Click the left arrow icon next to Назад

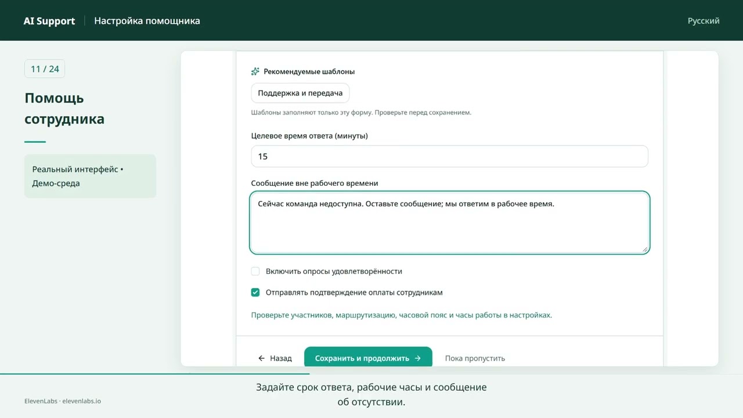[x=262, y=358]
